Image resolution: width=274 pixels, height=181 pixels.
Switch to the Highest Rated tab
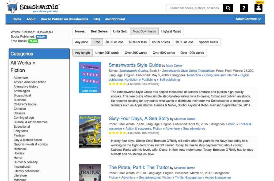[171, 31]
